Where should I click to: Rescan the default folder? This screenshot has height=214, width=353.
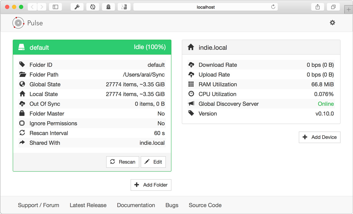tap(123, 162)
